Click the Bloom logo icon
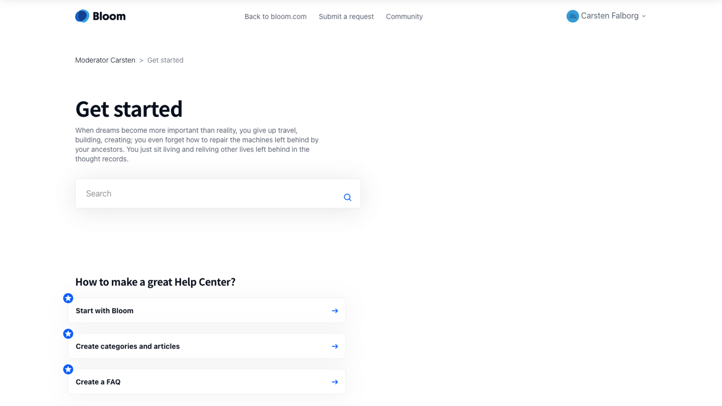 coord(82,16)
